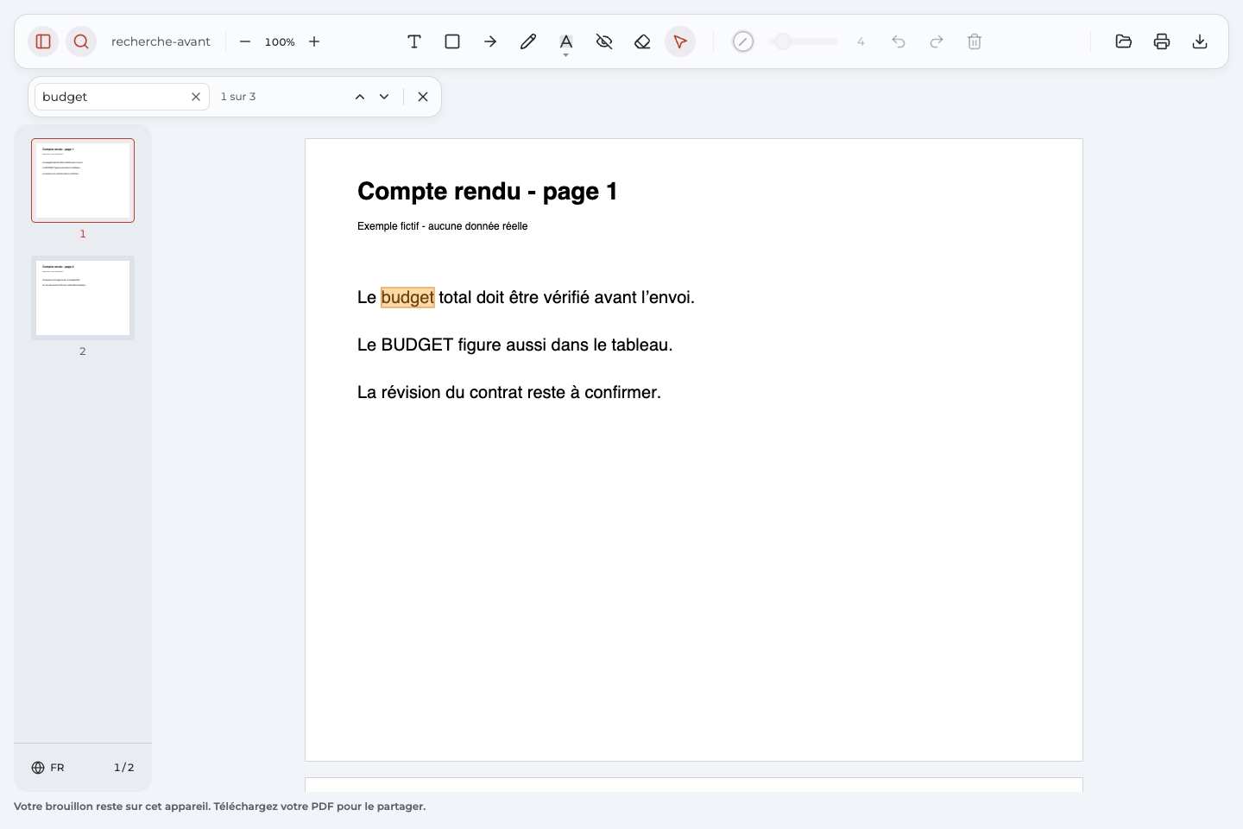Click the highlighted word budget
Viewport: 1243px width, 829px height.
point(407,297)
